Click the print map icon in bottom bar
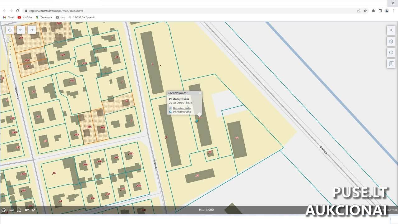This screenshot has width=398, height=224. [x=4, y=210]
